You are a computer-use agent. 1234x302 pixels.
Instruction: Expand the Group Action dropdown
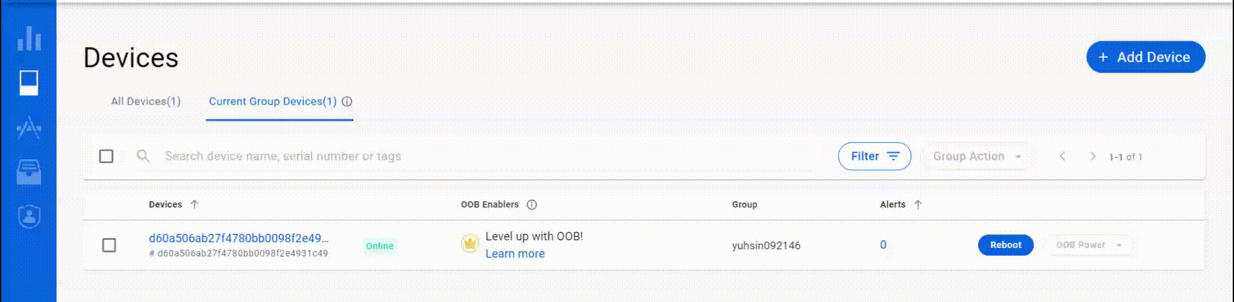[x=978, y=156]
